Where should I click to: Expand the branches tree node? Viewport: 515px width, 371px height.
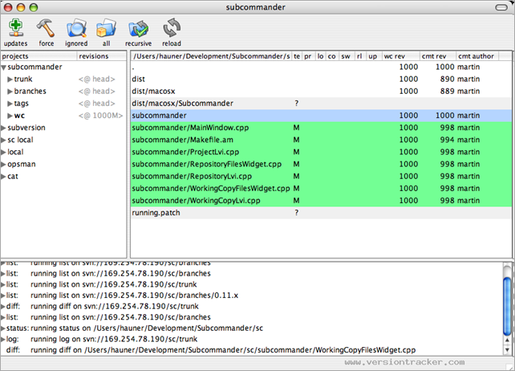(x=10, y=92)
